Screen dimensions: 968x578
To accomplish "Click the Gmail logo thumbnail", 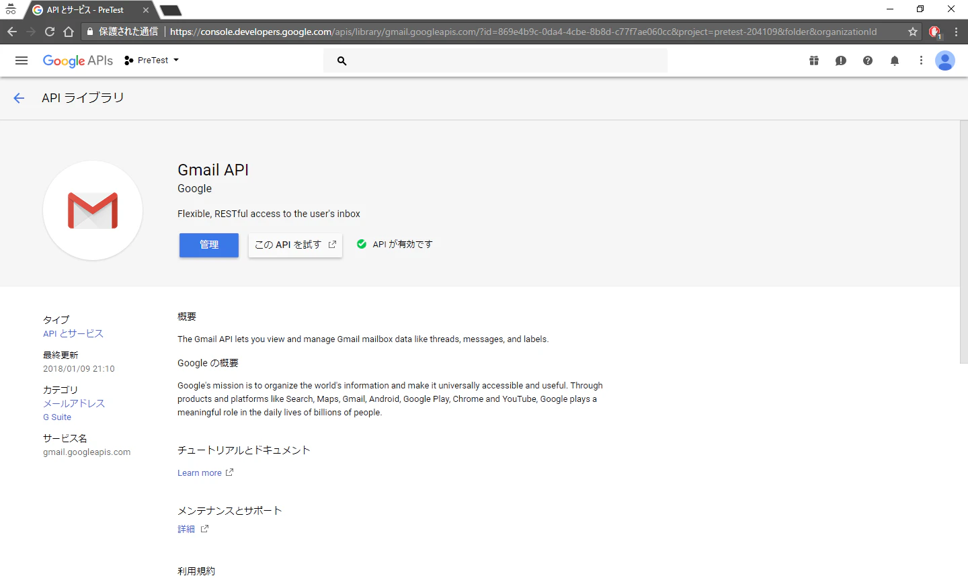I will [93, 210].
